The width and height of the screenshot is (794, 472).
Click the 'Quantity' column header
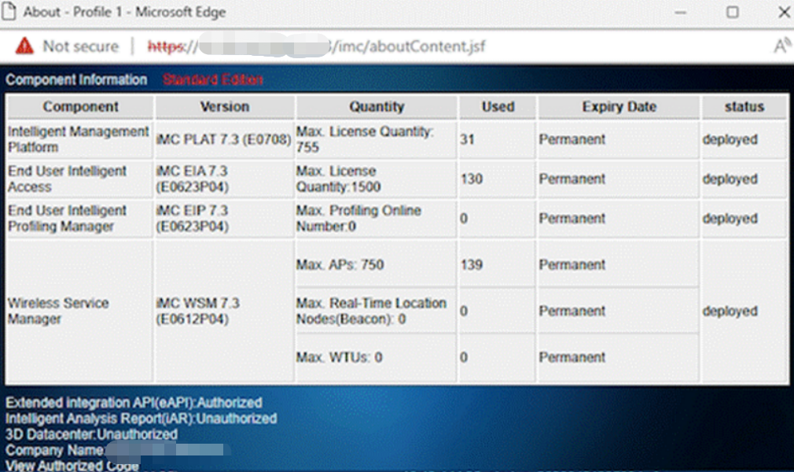pos(377,106)
